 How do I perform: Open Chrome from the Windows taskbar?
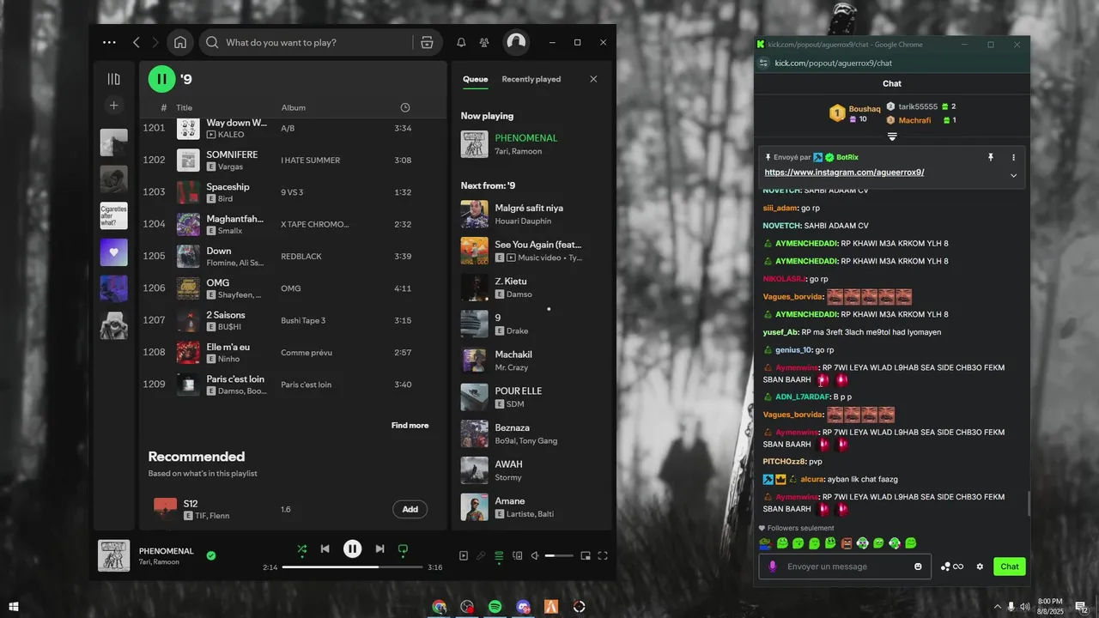[440, 607]
